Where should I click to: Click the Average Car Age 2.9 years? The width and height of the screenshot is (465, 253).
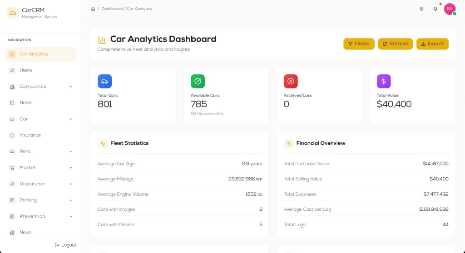point(252,164)
